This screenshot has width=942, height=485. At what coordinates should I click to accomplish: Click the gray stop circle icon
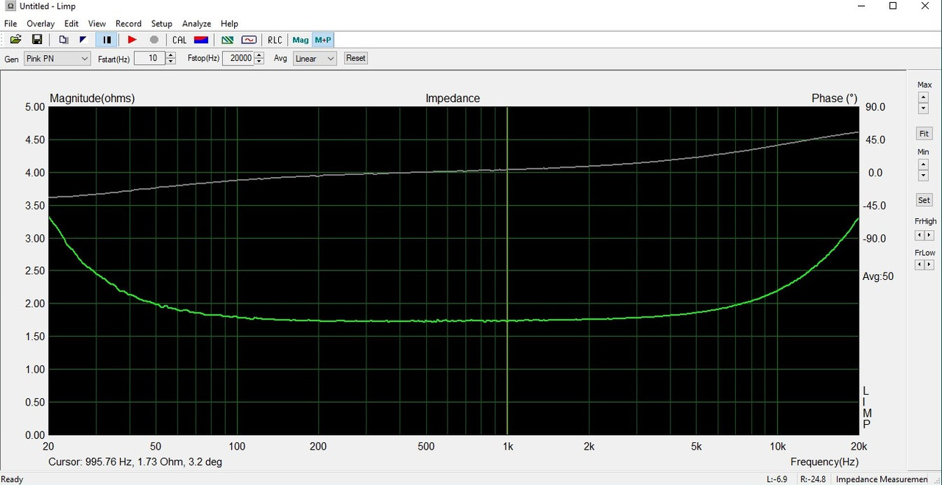click(154, 40)
